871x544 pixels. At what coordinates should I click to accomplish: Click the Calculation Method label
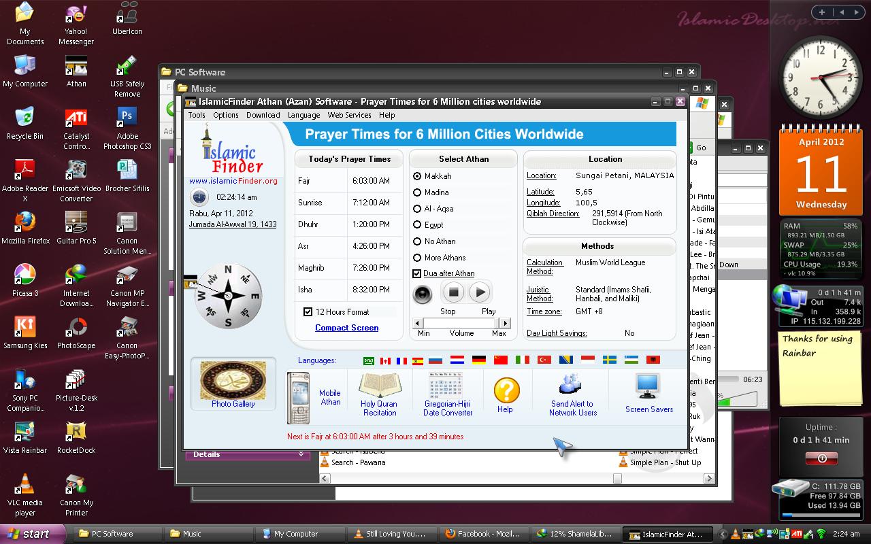pyautogui.click(x=545, y=267)
